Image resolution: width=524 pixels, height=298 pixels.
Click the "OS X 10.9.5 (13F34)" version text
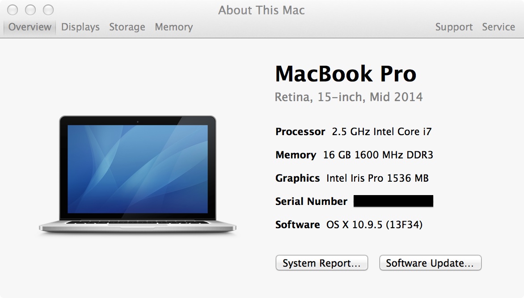(x=374, y=225)
